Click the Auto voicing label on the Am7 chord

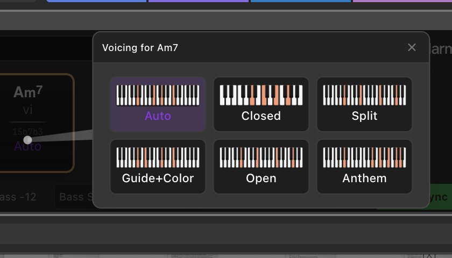click(x=27, y=147)
